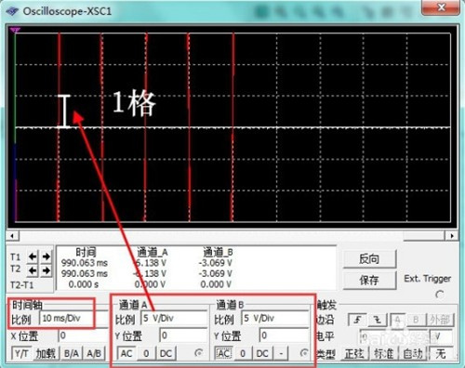
Task: Close the Oscilloscope-XSC1 window
Action: click(x=441, y=7)
